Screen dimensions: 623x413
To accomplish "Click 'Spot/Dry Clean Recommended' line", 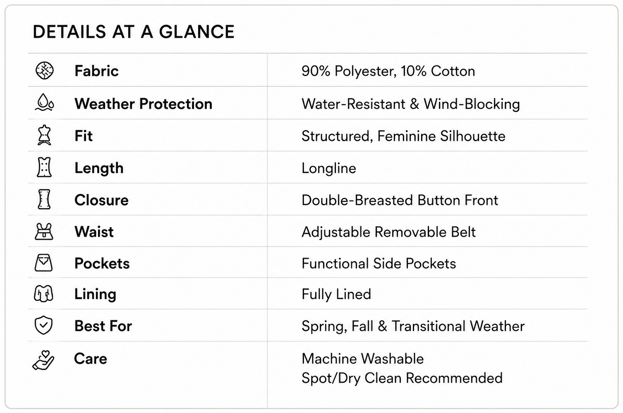I will (402, 378).
